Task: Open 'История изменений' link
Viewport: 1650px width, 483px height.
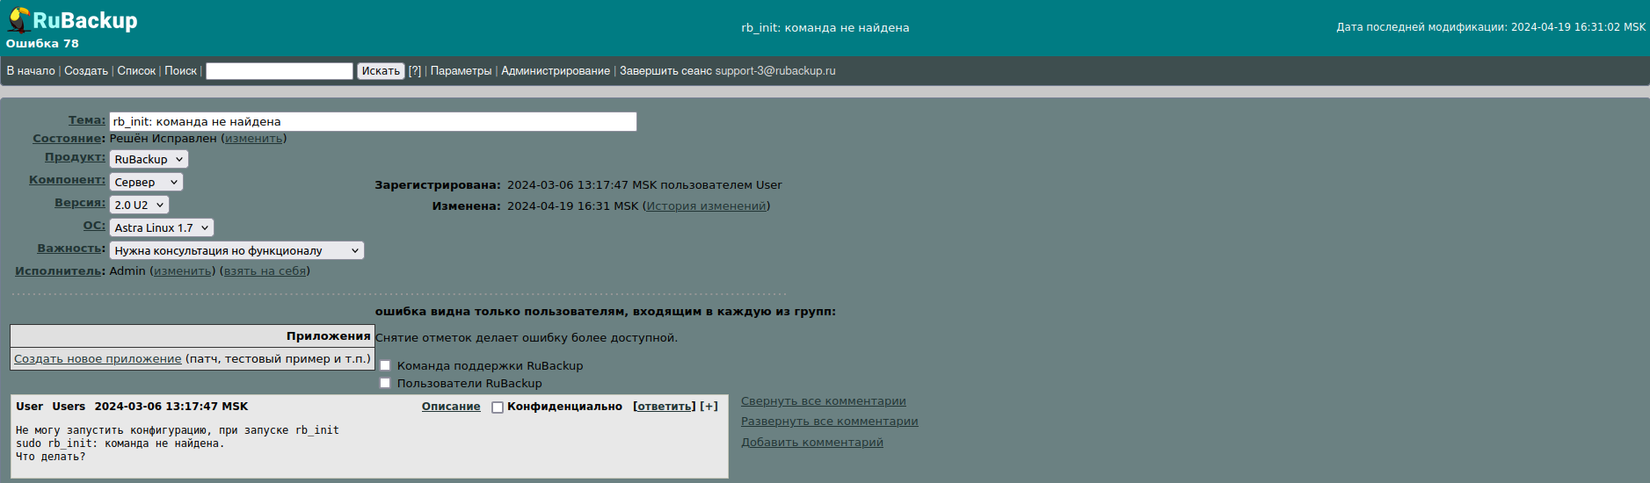Action: 706,206
